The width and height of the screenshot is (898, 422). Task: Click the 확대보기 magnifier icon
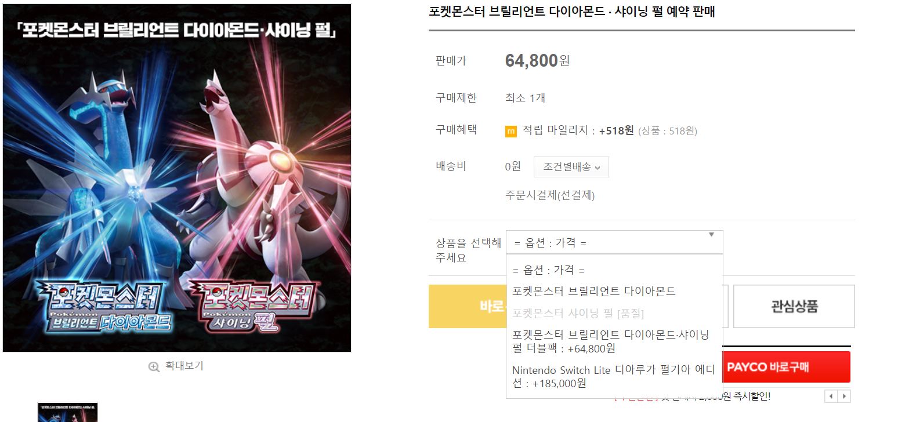pyautogui.click(x=154, y=366)
